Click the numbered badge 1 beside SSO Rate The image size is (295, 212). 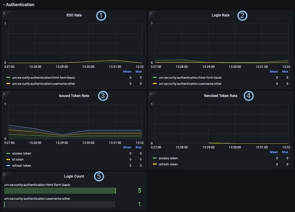tap(101, 16)
